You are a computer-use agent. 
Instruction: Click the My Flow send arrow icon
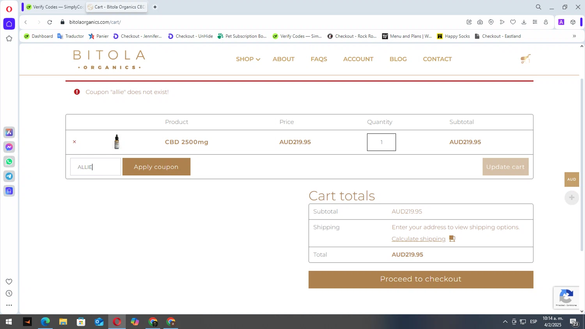(x=502, y=22)
